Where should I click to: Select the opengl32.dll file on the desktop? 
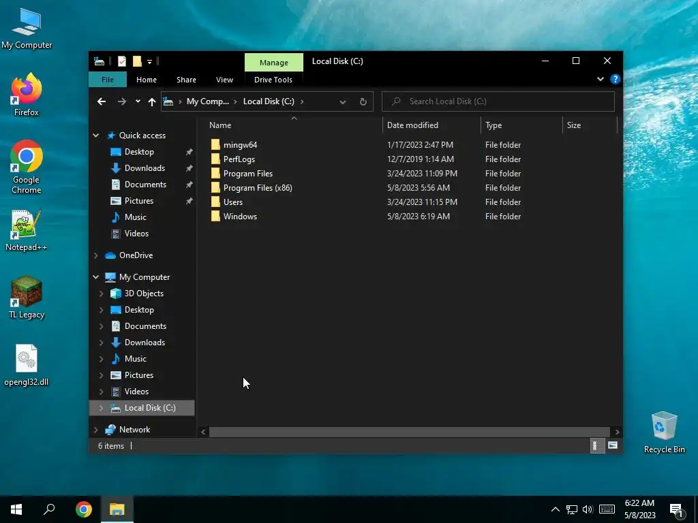pyautogui.click(x=27, y=365)
